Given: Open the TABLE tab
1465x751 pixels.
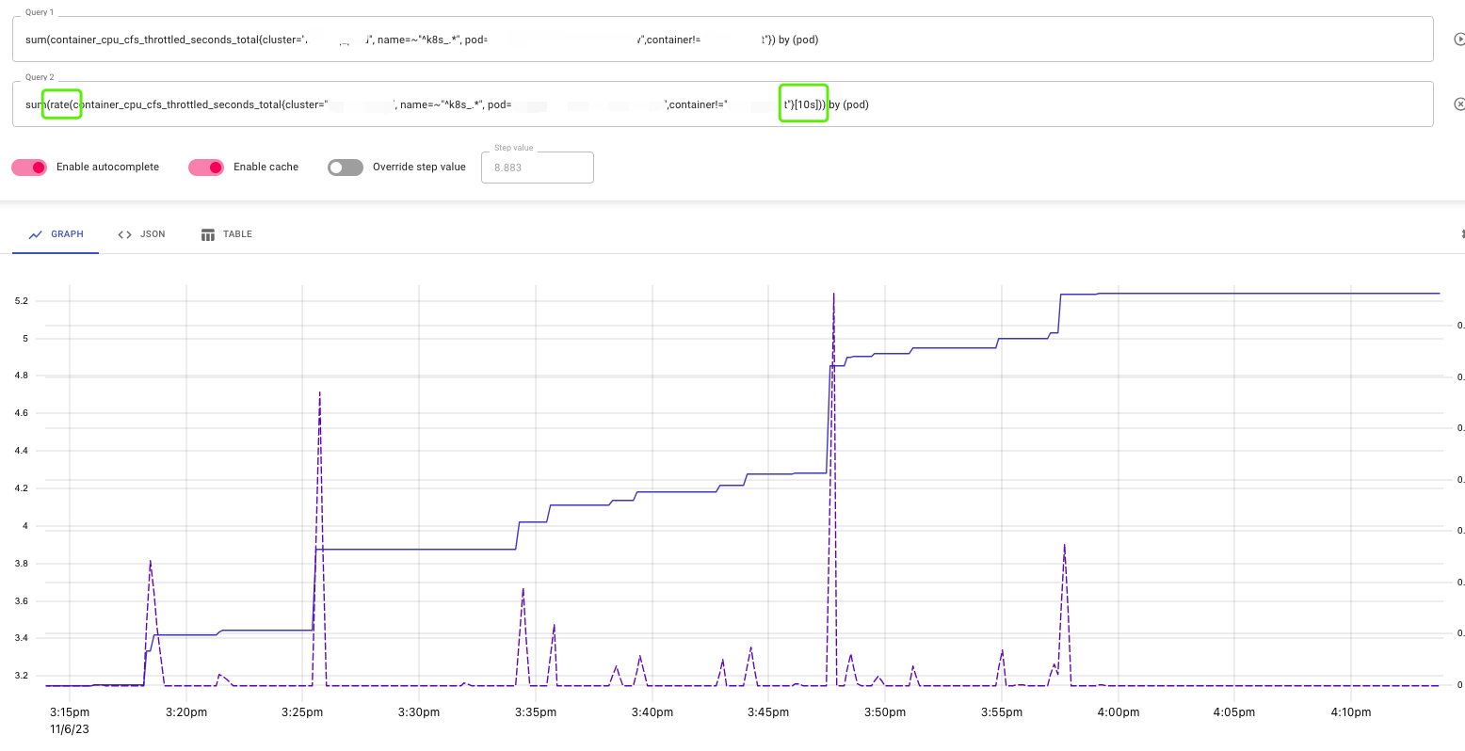Looking at the screenshot, I should pos(227,234).
